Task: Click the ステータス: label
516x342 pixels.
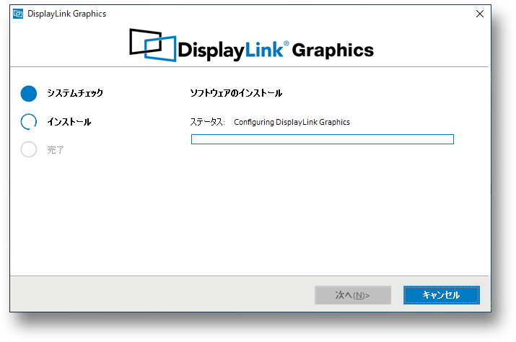Action: pyautogui.click(x=207, y=122)
